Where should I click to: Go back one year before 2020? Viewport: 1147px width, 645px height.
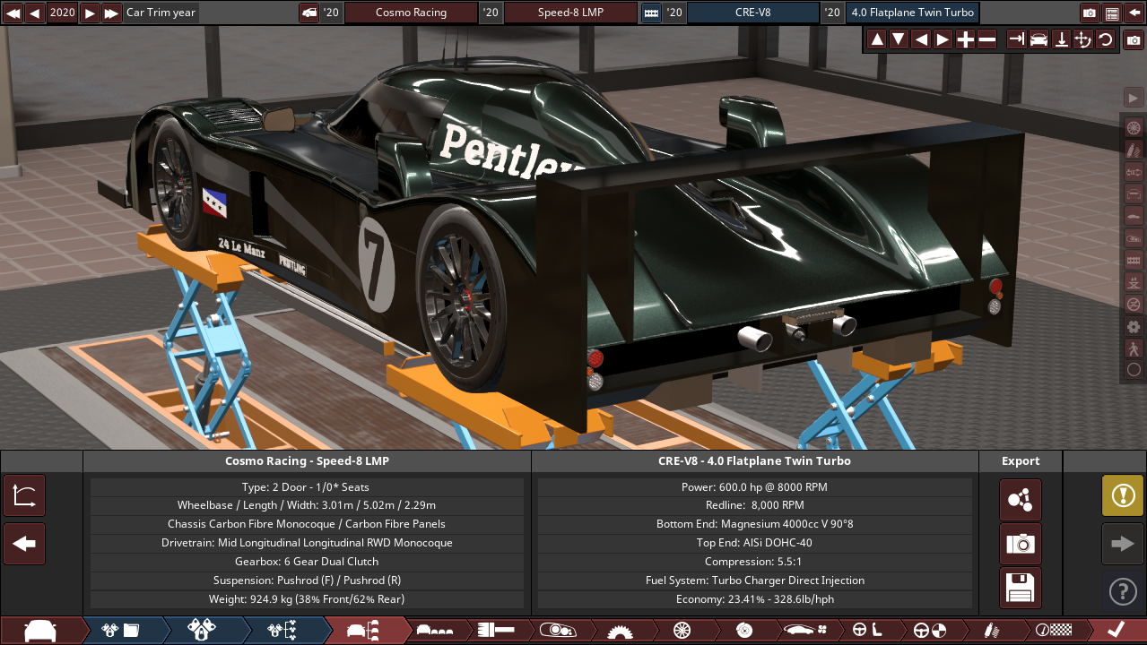[35, 13]
